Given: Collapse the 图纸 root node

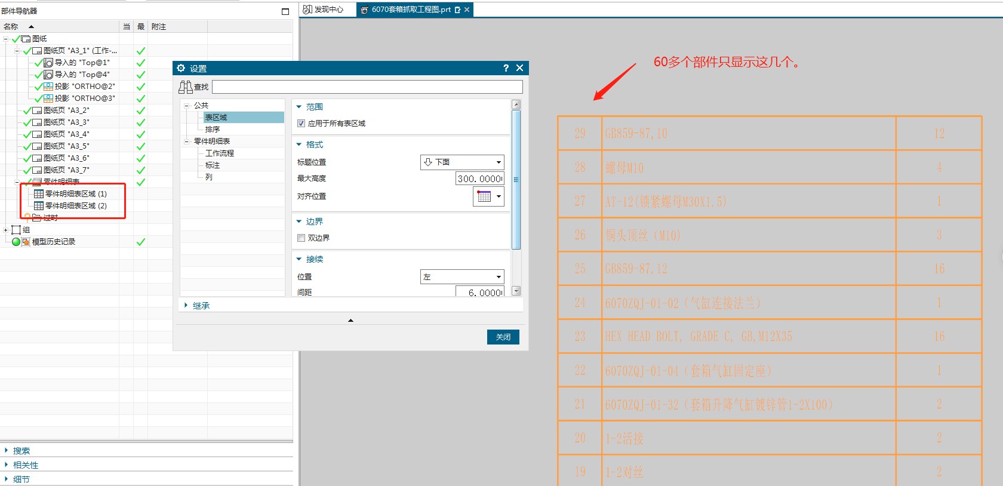Looking at the screenshot, I should [6, 39].
